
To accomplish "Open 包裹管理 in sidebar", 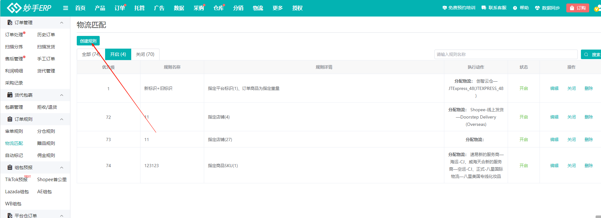I will coord(14,107).
